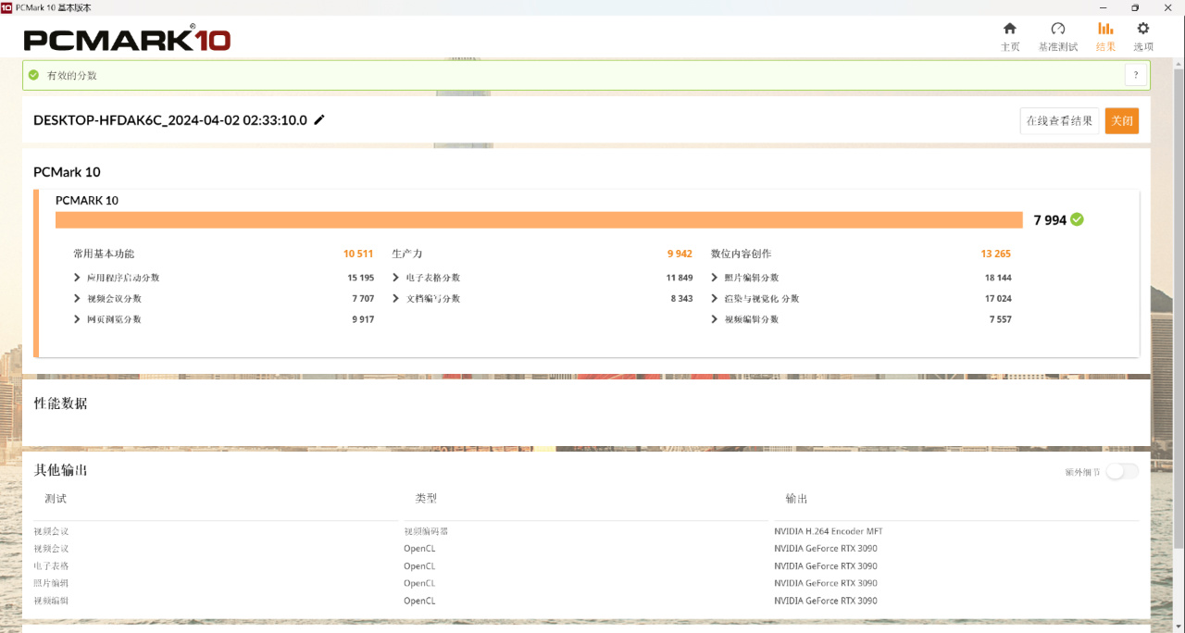Image resolution: width=1185 pixels, height=633 pixels.
Task: Click the benchmark gauge icon
Action: [x=1058, y=29]
